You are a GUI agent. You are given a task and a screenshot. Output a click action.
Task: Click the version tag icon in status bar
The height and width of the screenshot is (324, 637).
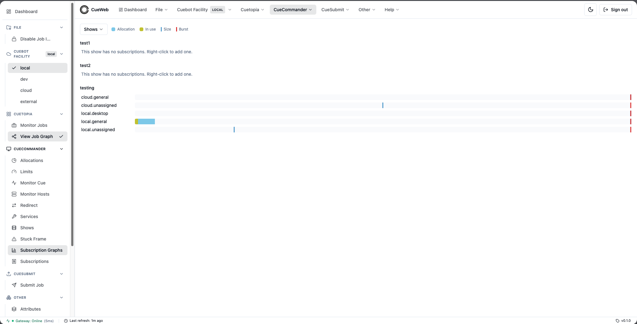[x=618, y=321]
